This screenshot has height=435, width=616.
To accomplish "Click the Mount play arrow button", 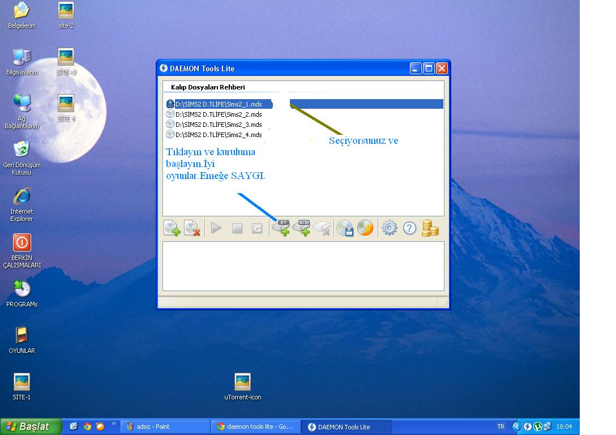I will (x=216, y=228).
